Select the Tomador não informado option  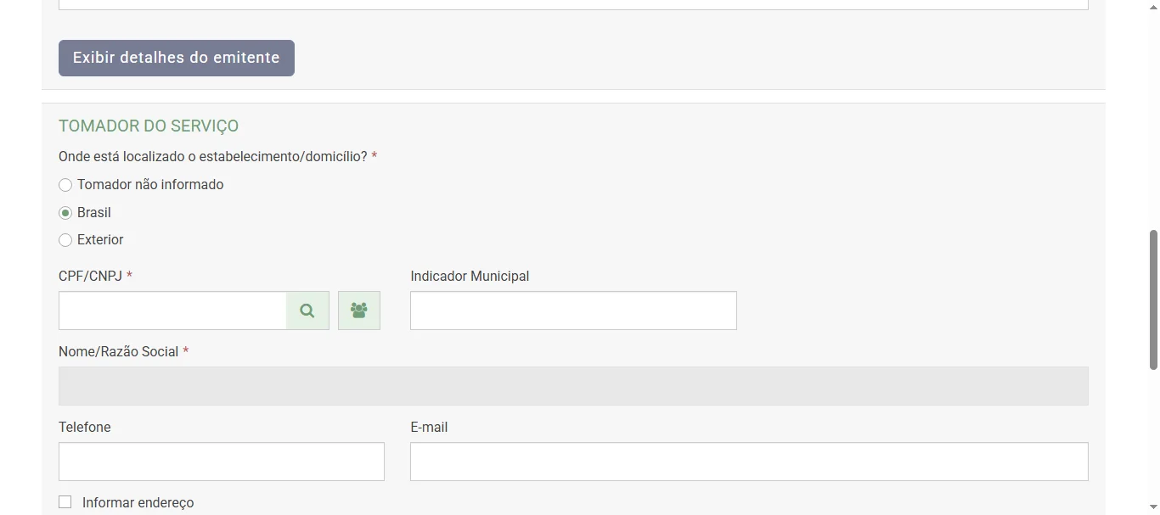65,185
